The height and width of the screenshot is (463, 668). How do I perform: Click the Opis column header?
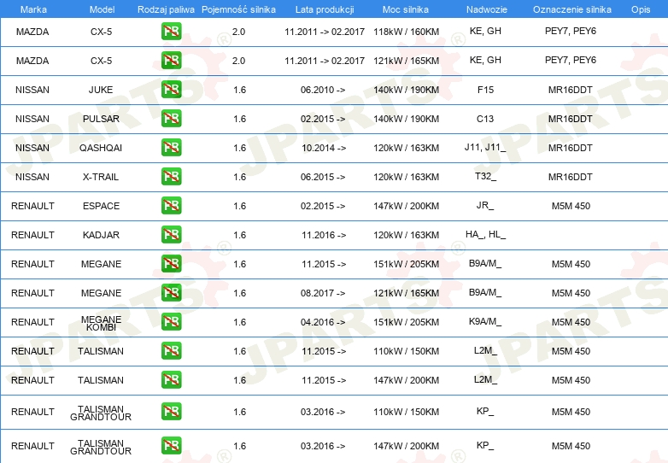(641, 9)
